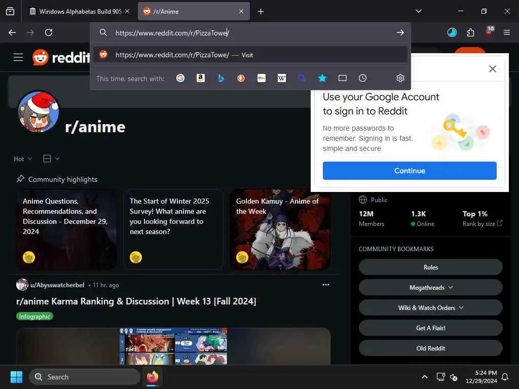The image size is (519, 389).
Task: Open the Firefox View button
Action: [x=10, y=11]
